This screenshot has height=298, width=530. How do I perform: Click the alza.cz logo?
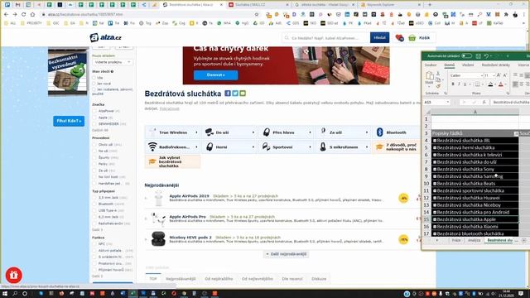tap(106, 37)
